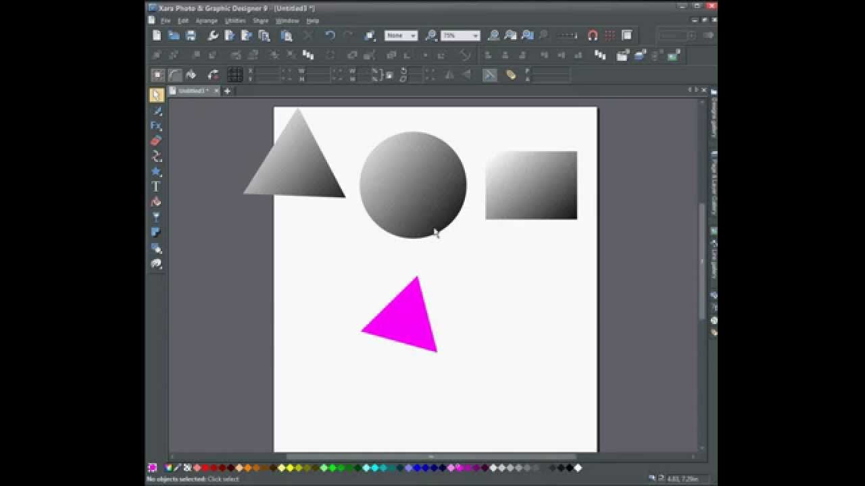Toggle the red dotted grid display

click(x=610, y=35)
